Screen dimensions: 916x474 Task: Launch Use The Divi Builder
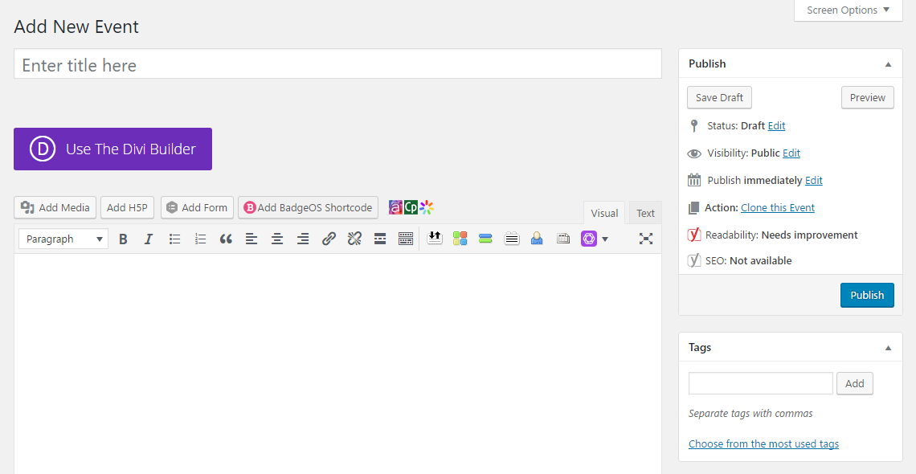pos(112,149)
